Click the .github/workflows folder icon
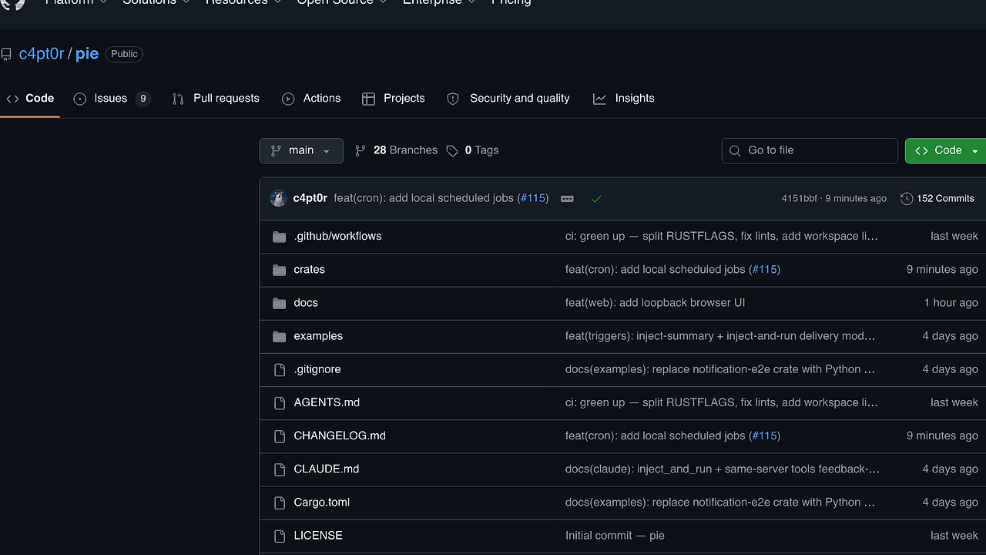 click(280, 237)
